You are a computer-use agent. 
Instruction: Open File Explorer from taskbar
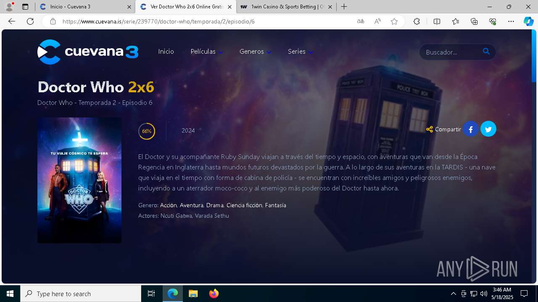(193, 294)
